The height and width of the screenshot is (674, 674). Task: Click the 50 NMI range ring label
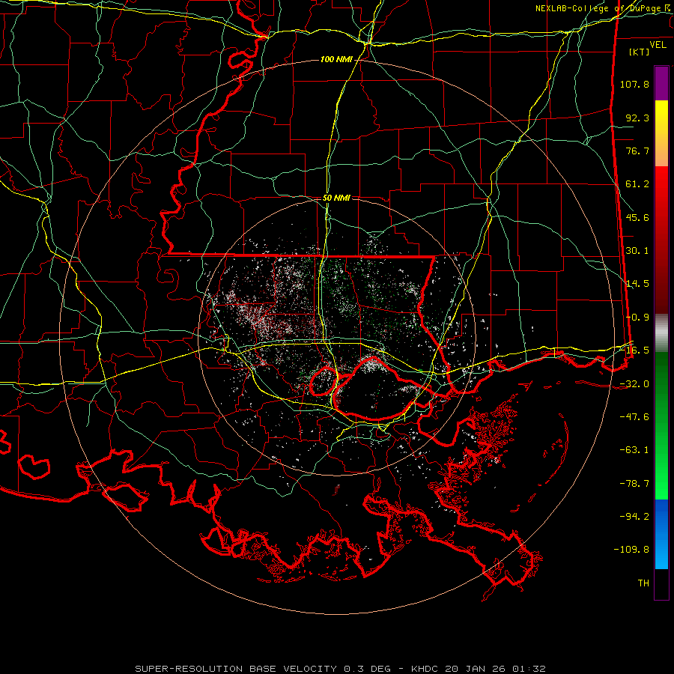coord(336,198)
